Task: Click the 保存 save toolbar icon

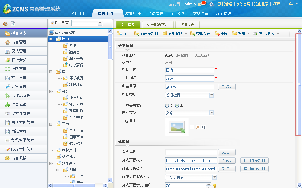Action: (x=119, y=34)
